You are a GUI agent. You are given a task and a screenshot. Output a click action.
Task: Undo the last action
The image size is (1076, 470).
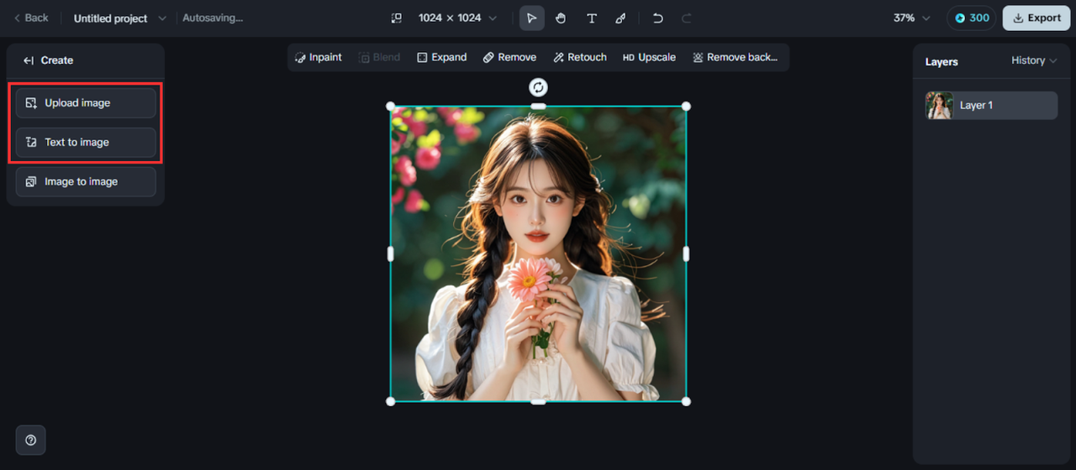coord(658,18)
